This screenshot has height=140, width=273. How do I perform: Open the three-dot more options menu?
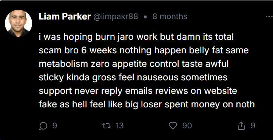tap(269, 17)
